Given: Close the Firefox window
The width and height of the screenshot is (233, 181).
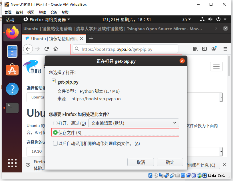Looking at the screenshot, I should coord(225,28).
